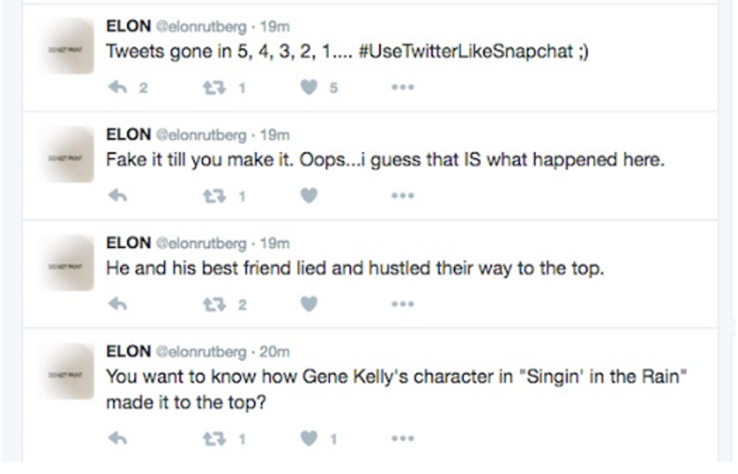This screenshot has width=738, height=474.
Task: Reply to the 'lied and hustled' tweet
Action: pos(117,304)
